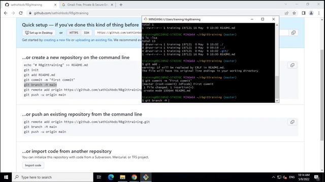Copy the push existing repository commands
Screen dimensions: 325x182
point(292,122)
